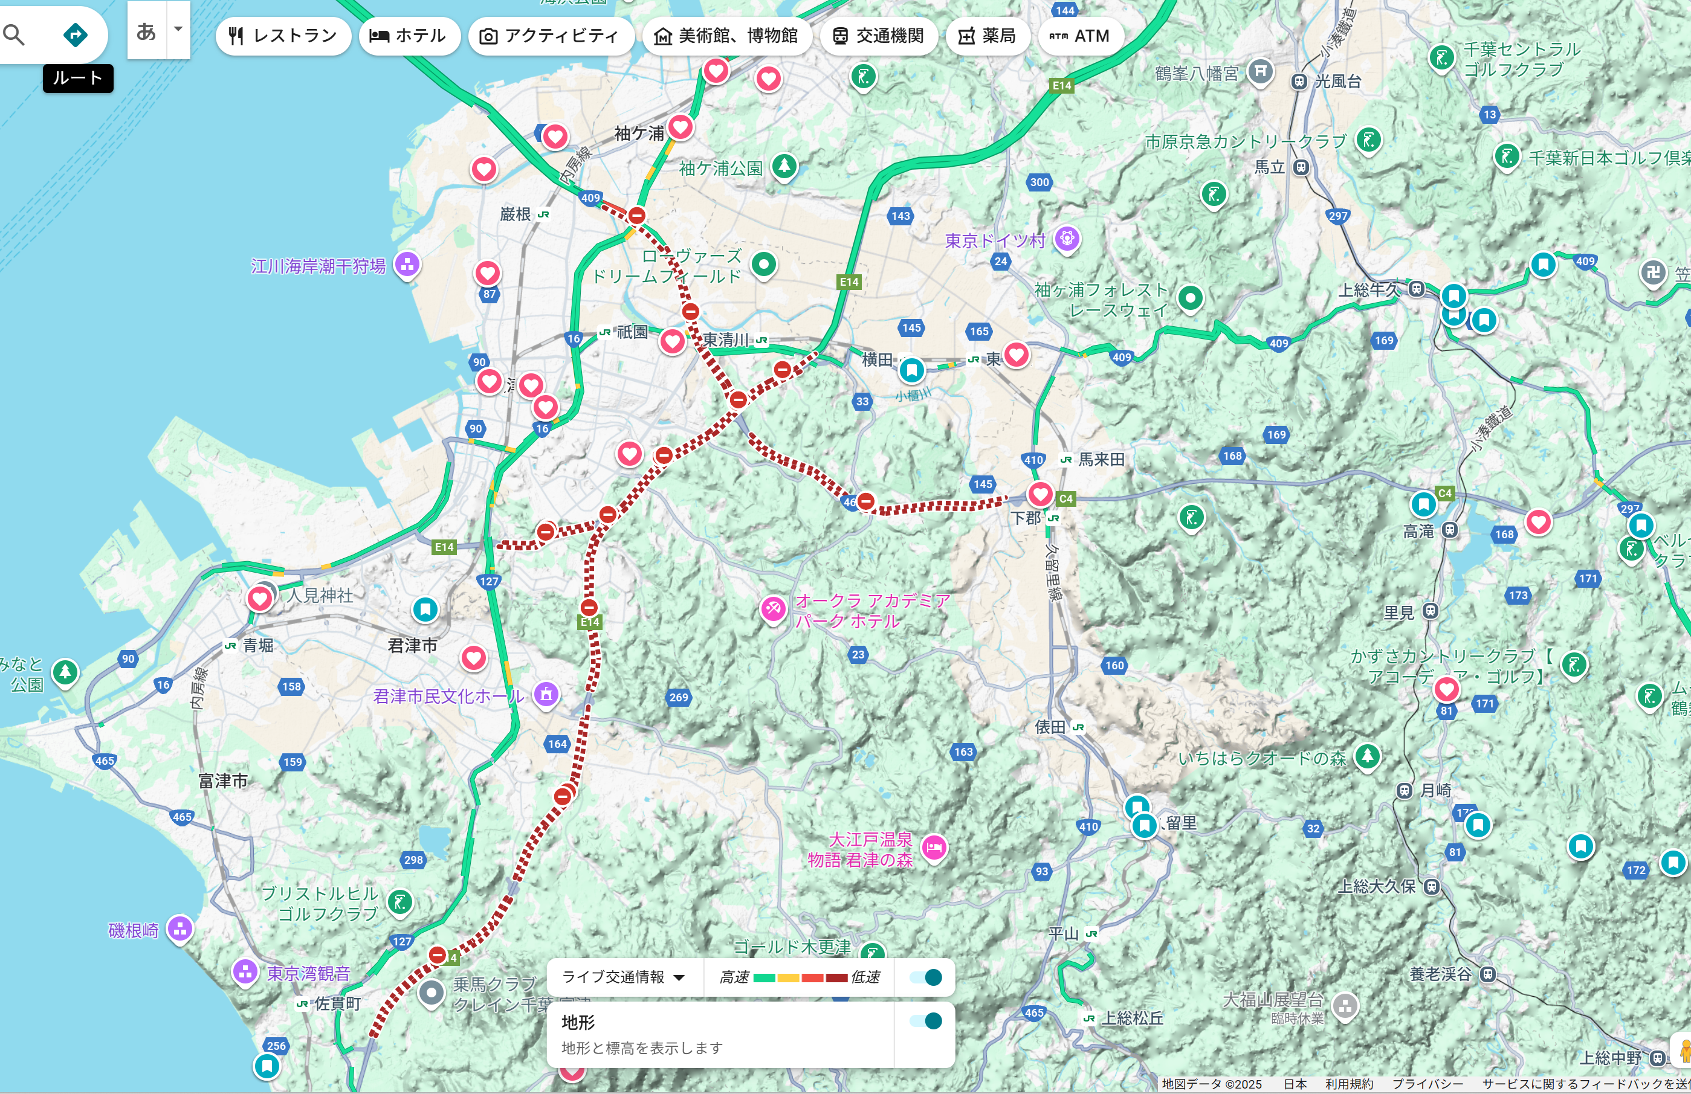Click the 大江戸温泉物語 君津の森 hotel pin
The height and width of the screenshot is (1094, 1691).
934,848
